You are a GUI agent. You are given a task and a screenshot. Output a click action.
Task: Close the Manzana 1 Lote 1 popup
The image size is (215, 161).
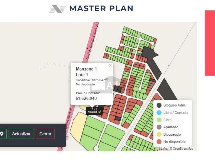pos(110,66)
